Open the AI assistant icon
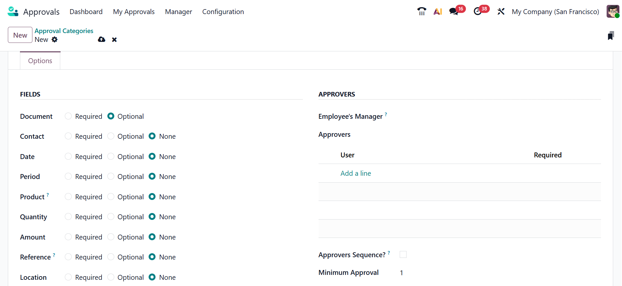 click(438, 12)
